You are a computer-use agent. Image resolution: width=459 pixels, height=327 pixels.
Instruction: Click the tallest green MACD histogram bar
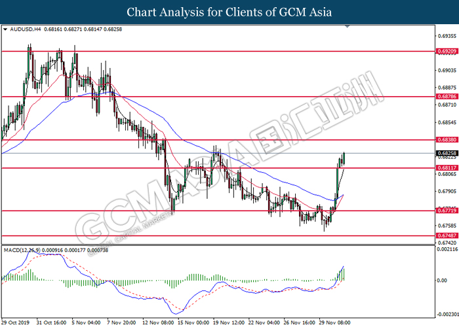tap(344, 275)
